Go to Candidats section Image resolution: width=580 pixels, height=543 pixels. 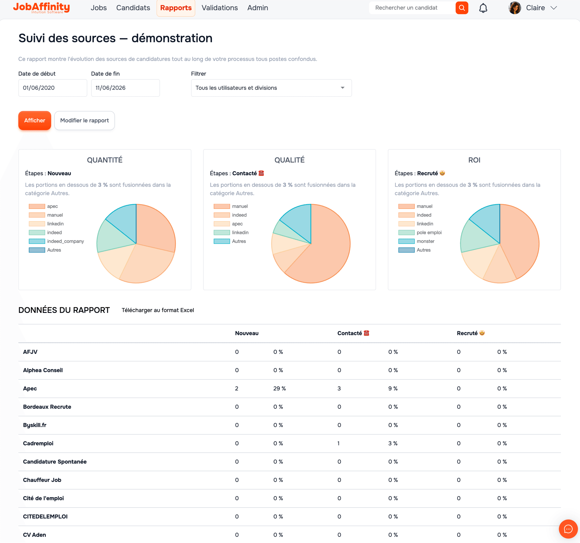coord(133,8)
